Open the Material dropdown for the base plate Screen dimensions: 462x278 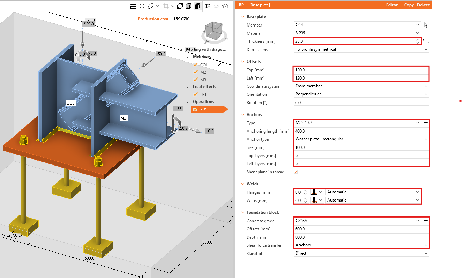click(x=357, y=33)
